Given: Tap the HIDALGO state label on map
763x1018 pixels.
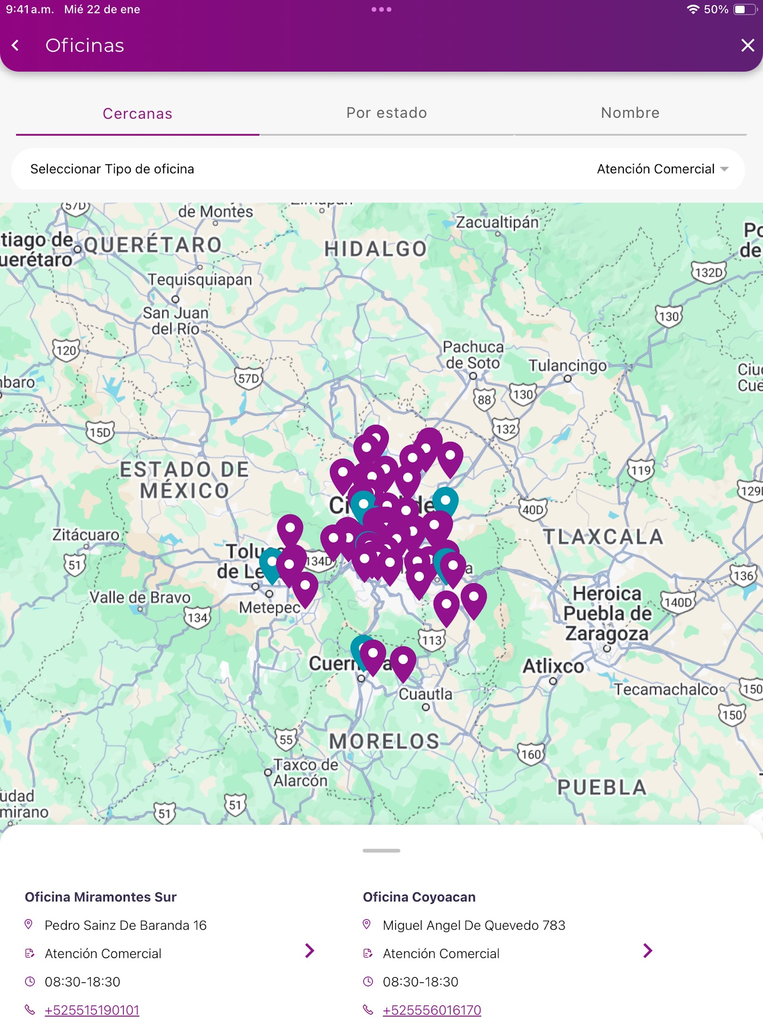Looking at the screenshot, I should click(376, 249).
